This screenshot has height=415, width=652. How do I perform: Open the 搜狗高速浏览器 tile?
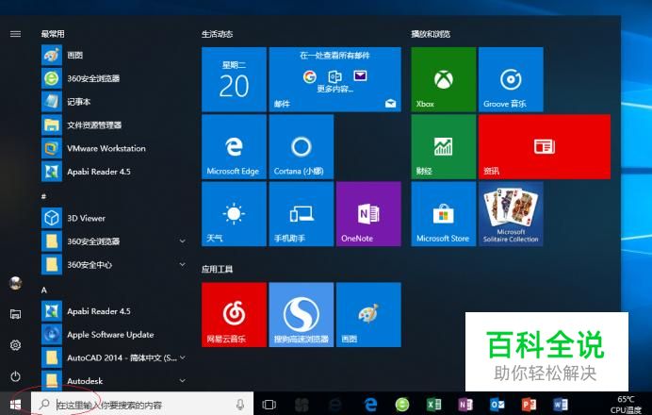pyautogui.click(x=302, y=315)
